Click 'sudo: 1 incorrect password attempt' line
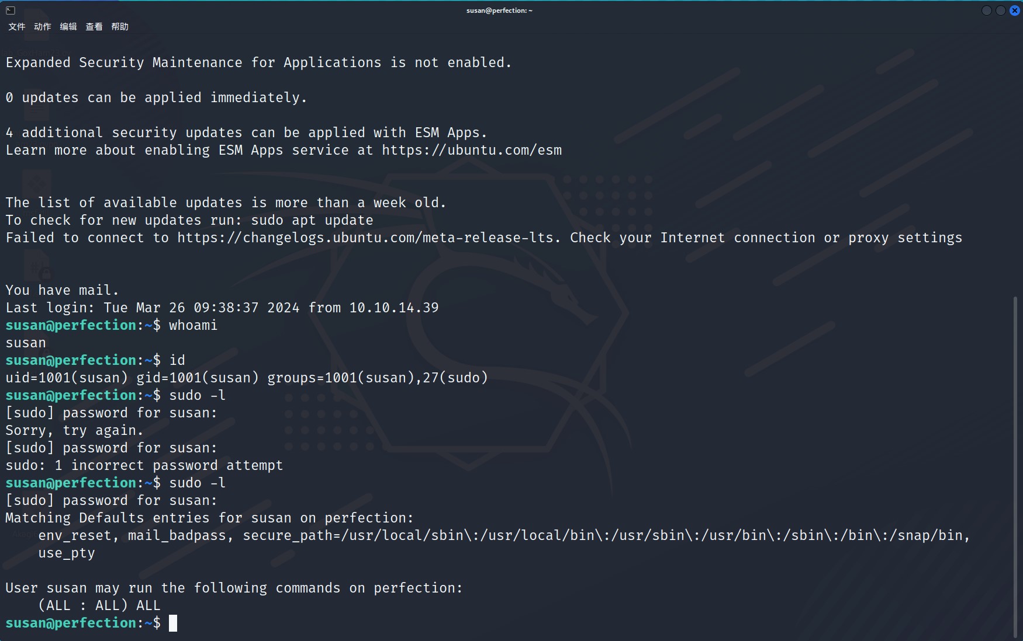Image resolution: width=1023 pixels, height=641 pixels. click(144, 466)
